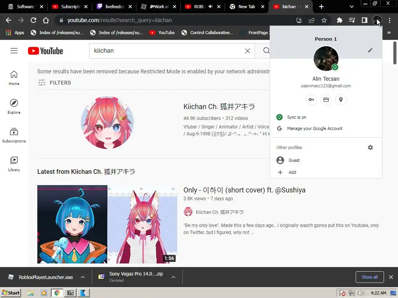398x298 pixels.
Task: Open payment methods card icon
Action: point(326,100)
